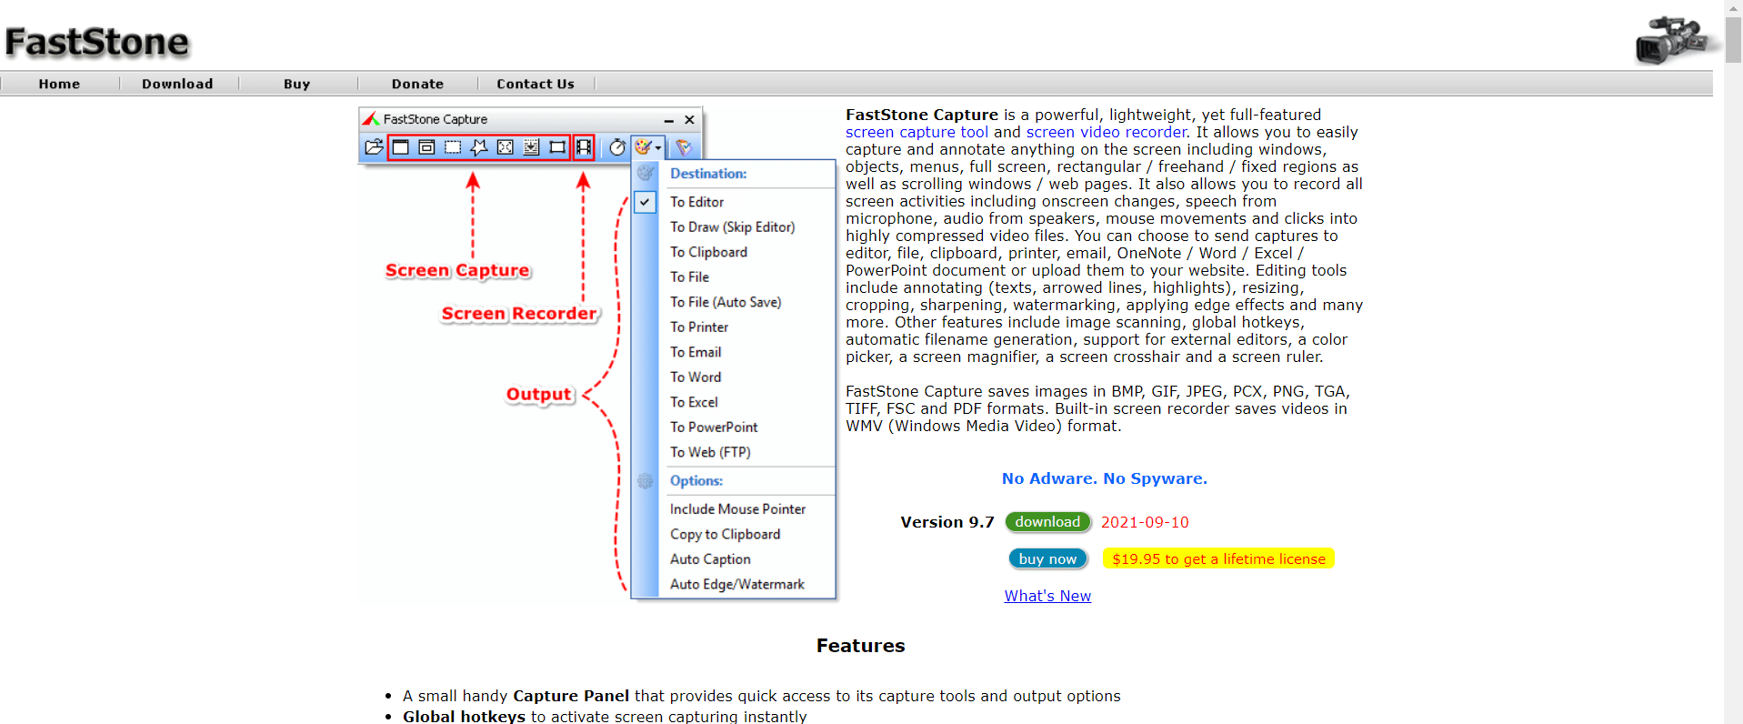The height and width of the screenshot is (724, 1743).
Task: Toggle Auto Edge/Watermark option
Action: point(736,585)
